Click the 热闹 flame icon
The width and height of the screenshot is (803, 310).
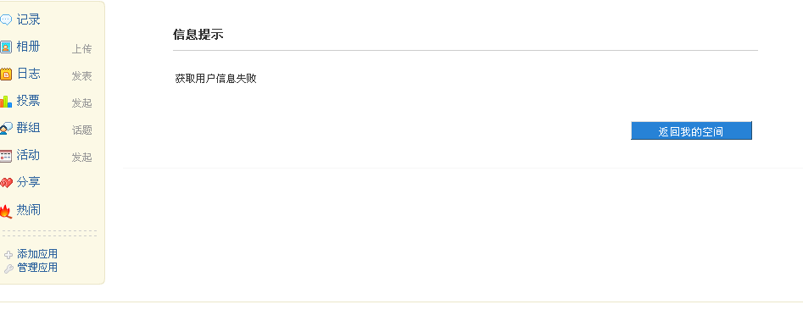(6, 210)
